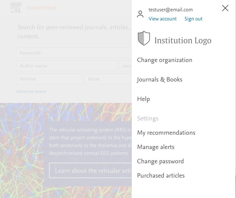Open the Help menu item
This screenshot has width=236, height=198.
point(143,99)
